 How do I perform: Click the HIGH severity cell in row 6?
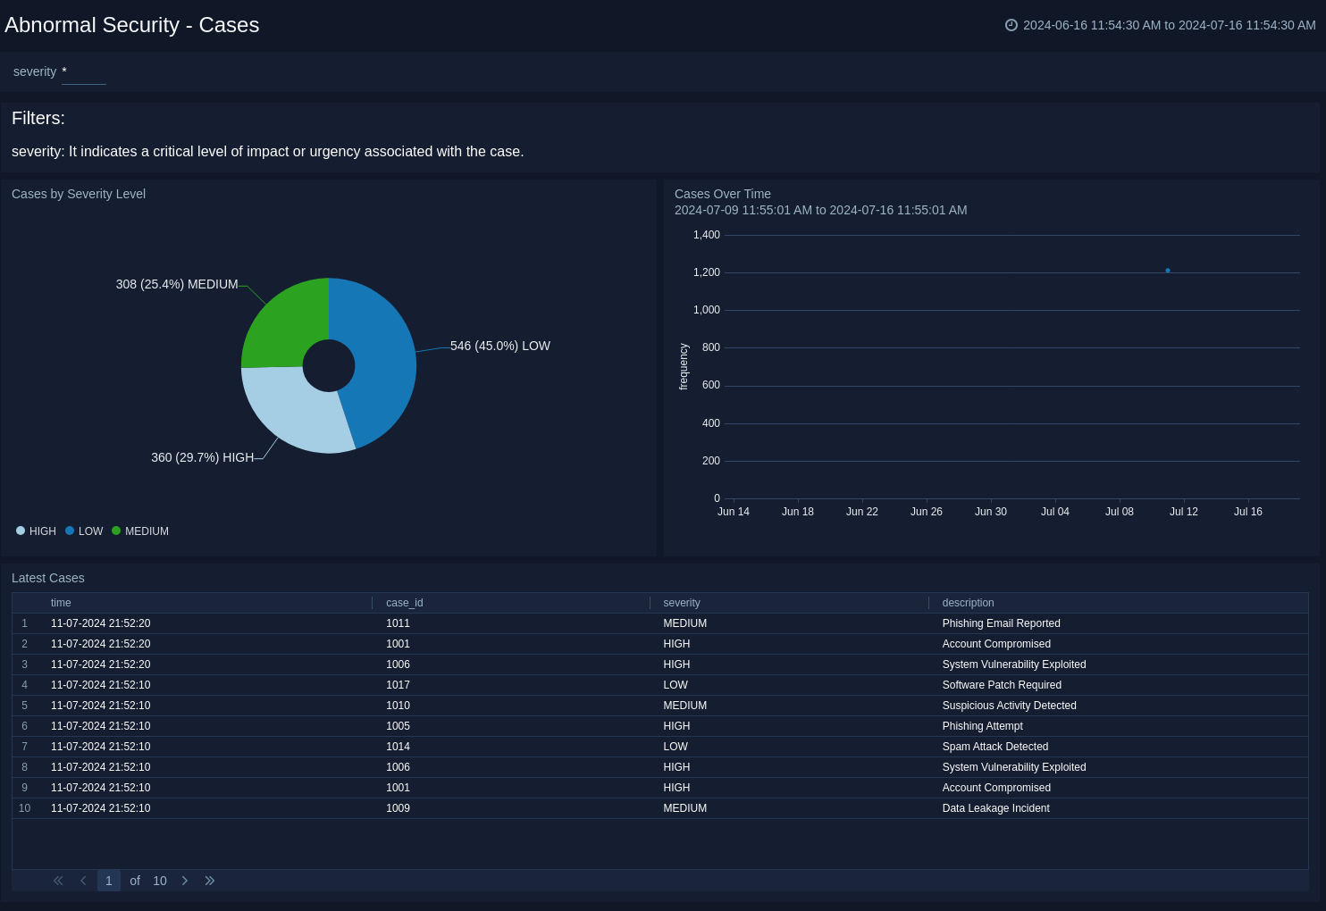pos(676,726)
